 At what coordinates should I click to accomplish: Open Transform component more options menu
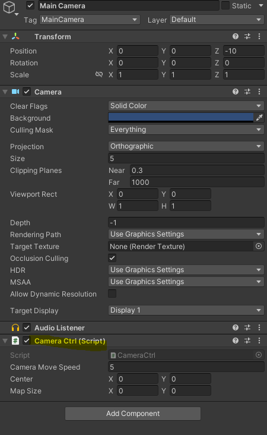[259, 36]
